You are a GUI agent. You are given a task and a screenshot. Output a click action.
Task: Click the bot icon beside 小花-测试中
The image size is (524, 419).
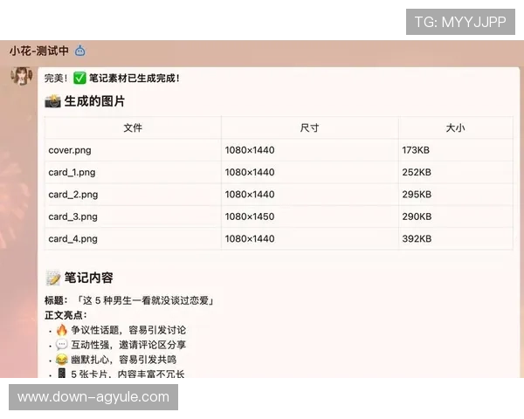pyautogui.click(x=79, y=51)
